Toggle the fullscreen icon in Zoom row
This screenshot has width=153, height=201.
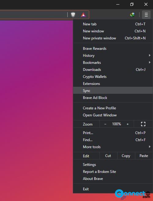(x=143, y=124)
